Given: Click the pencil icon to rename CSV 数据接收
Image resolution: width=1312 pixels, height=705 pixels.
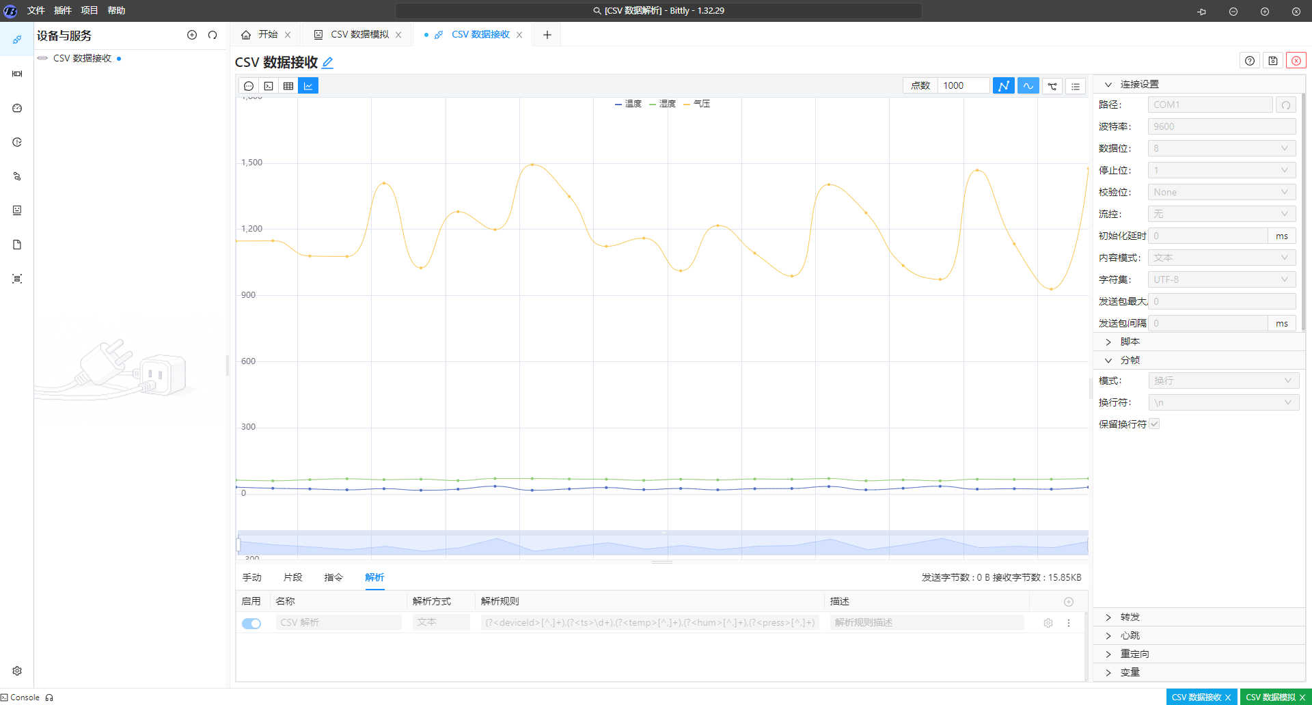Looking at the screenshot, I should [328, 63].
